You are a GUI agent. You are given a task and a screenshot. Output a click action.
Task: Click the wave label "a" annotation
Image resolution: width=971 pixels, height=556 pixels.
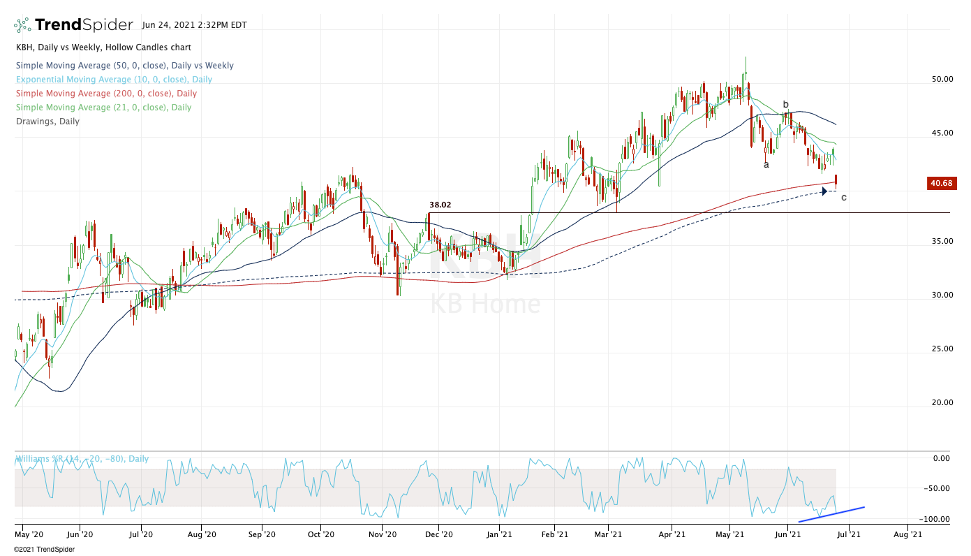click(766, 165)
